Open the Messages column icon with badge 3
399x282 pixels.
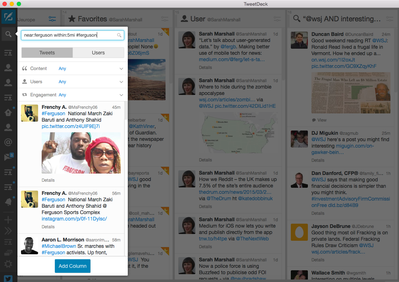[9, 156]
